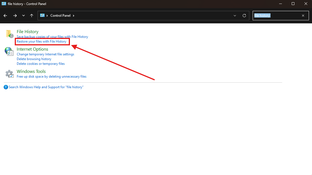The width and height of the screenshot is (312, 175).
Task: Click the blue help question mark icon
Action: [x=6, y=87]
